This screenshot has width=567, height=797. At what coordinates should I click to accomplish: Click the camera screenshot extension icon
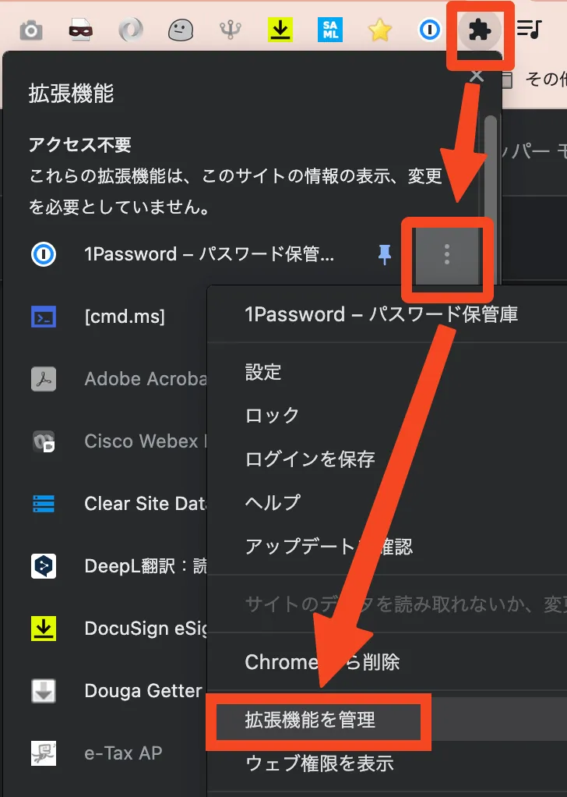click(31, 31)
